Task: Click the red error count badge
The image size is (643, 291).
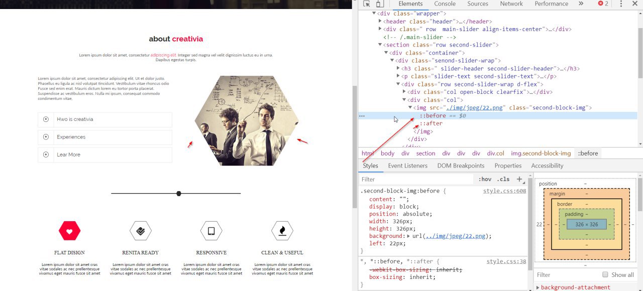Action: pos(603,4)
